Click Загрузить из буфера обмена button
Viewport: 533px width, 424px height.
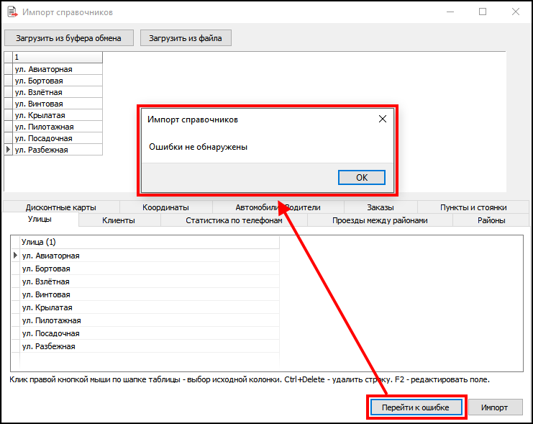tap(69, 38)
